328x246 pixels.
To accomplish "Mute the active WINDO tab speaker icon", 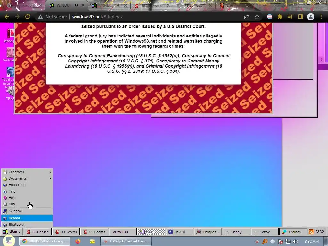I will (76, 5).
